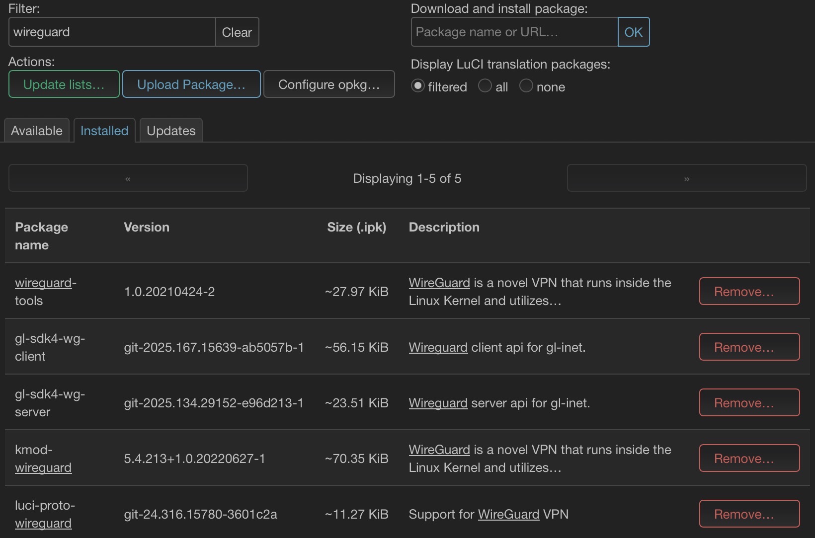Click Support for WireGuard VPN description
The width and height of the screenshot is (815, 538).
(x=489, y=514)
